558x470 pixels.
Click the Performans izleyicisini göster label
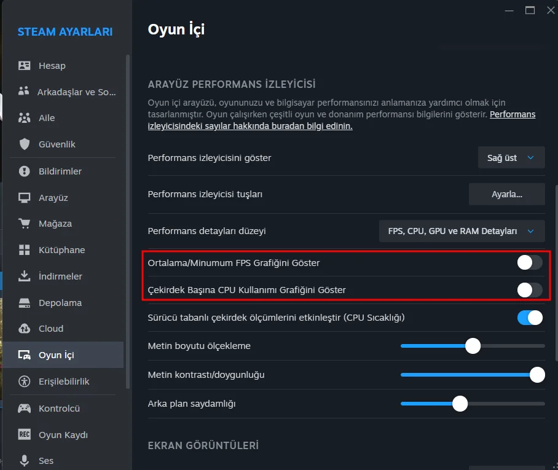(x=209, y=158)
